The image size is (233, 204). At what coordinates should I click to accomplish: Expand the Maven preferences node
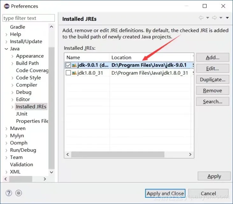click(x=6, y=129)
